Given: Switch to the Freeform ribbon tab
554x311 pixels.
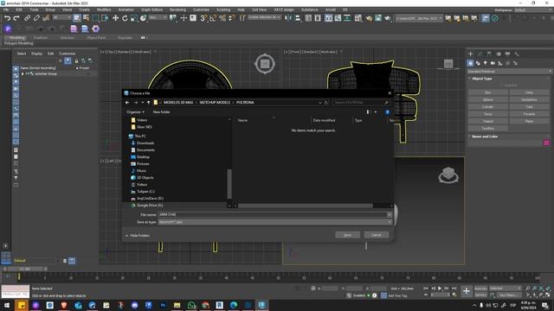Looking at the screenshot, I should click(41, 37).
